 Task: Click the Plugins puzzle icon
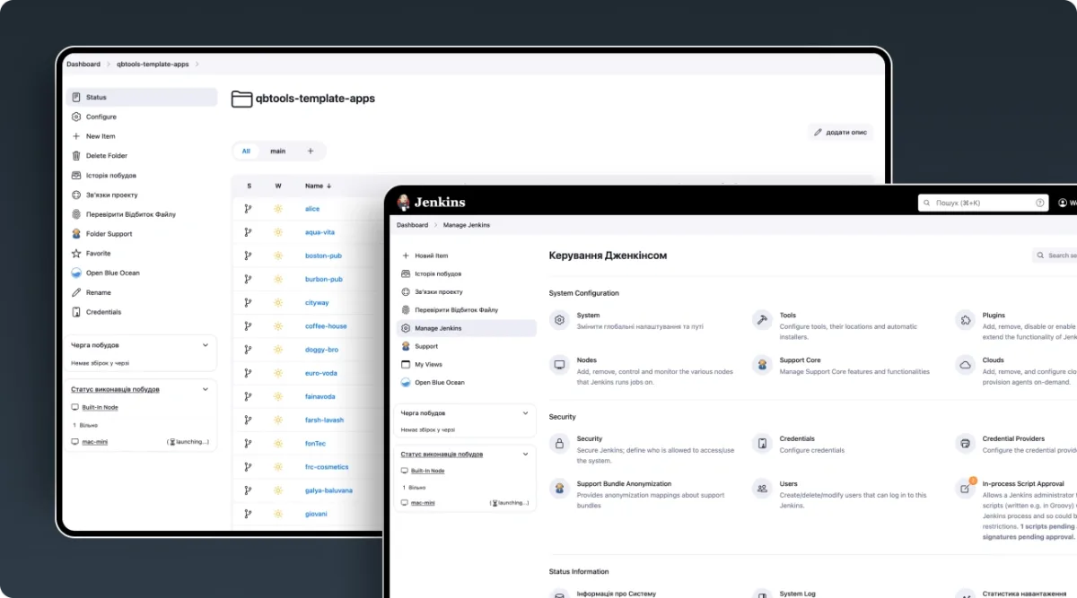pos(965,319)
